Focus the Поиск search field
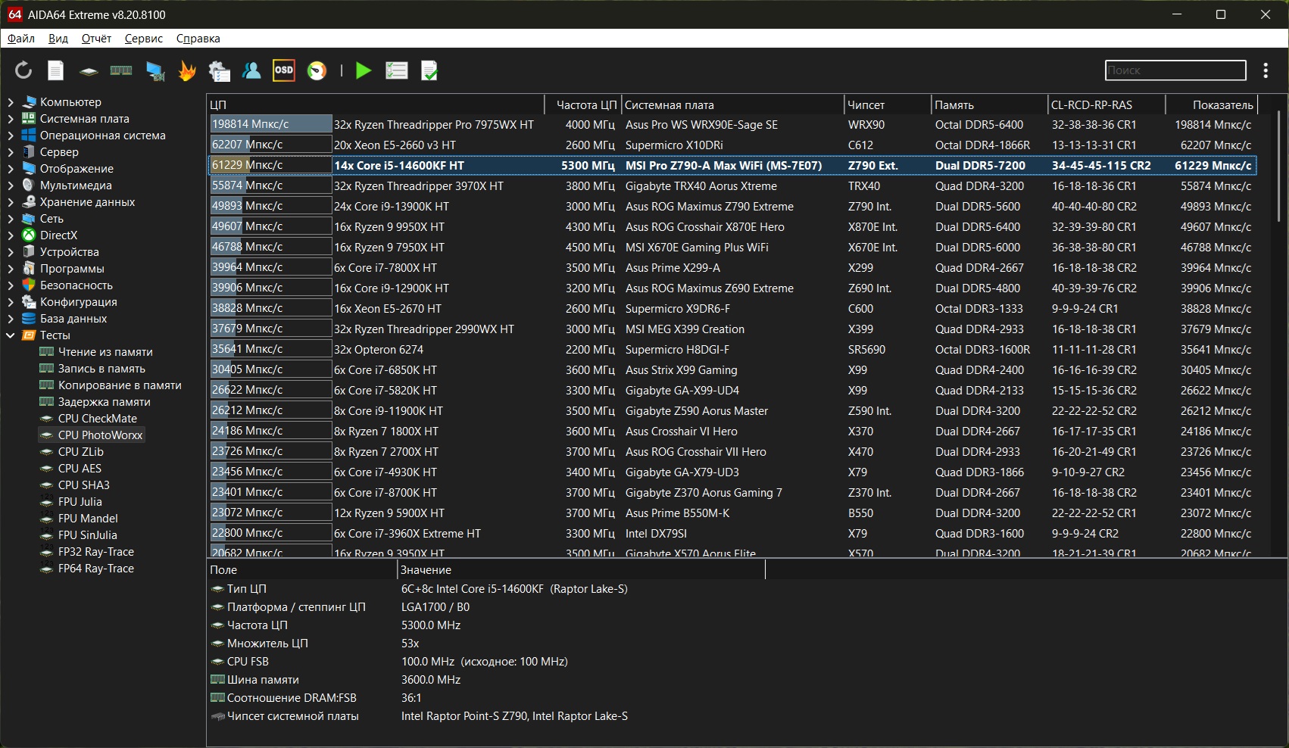This screenshot has height=748, width=1289. pos(1175,70)
